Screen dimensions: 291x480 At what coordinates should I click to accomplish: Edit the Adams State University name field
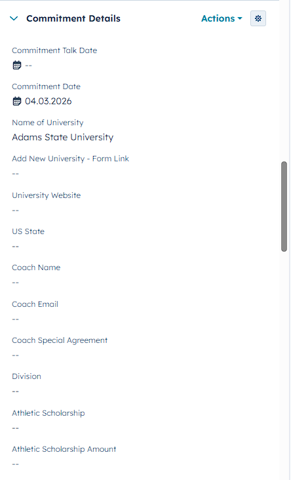point(63,137)
